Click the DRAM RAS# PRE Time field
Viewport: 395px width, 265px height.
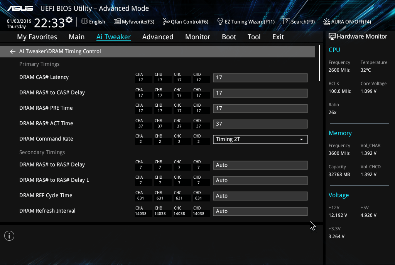pyautogui.click(x=260, y=108)
